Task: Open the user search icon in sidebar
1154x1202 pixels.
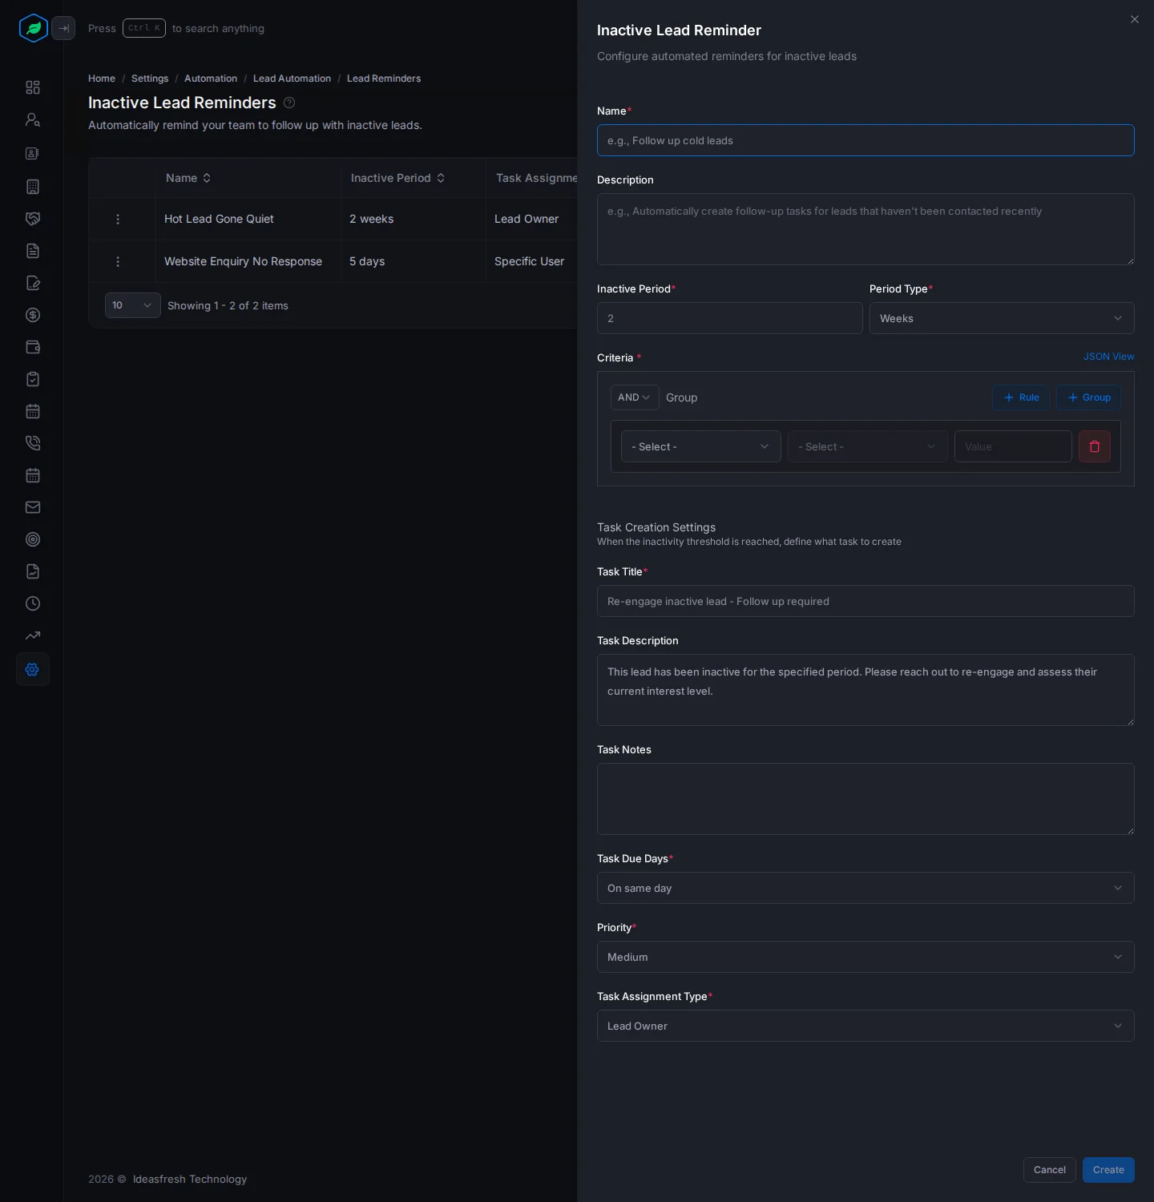Action: [x=33, y=119]
